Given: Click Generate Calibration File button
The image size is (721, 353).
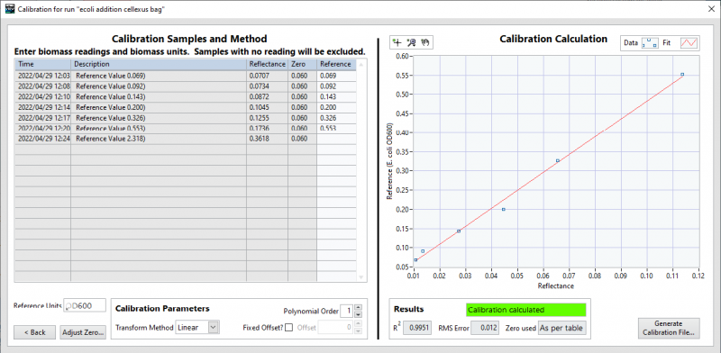Looking at the screenshot, I should pos(669,328).
